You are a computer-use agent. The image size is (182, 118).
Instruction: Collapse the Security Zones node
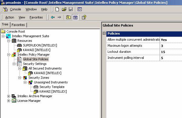point(19,78)
